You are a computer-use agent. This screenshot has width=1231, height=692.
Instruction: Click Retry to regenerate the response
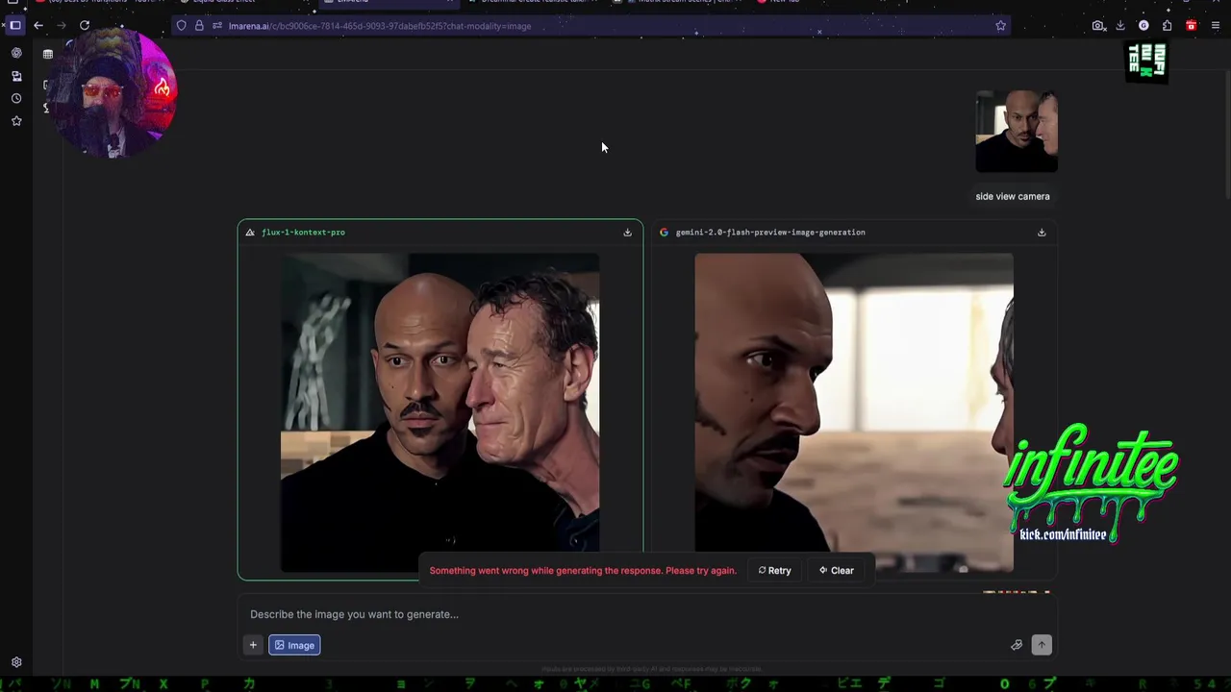[x=774, y=570]
